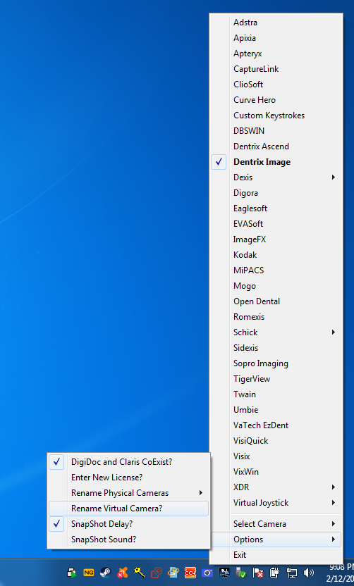
Task: Select Visix from the menu
Action: [276, 456]
